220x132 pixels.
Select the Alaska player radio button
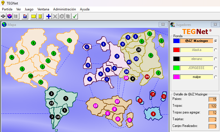click(216, 50)
